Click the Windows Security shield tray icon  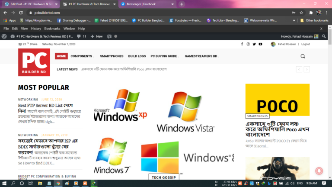coord(258,184)
